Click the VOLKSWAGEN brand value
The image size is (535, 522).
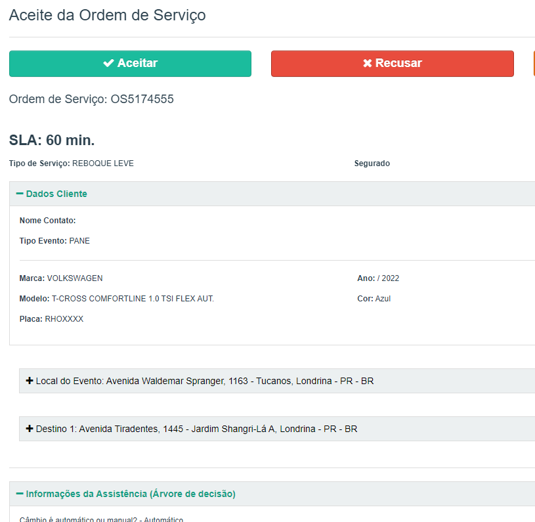click(x=74, y=278)
